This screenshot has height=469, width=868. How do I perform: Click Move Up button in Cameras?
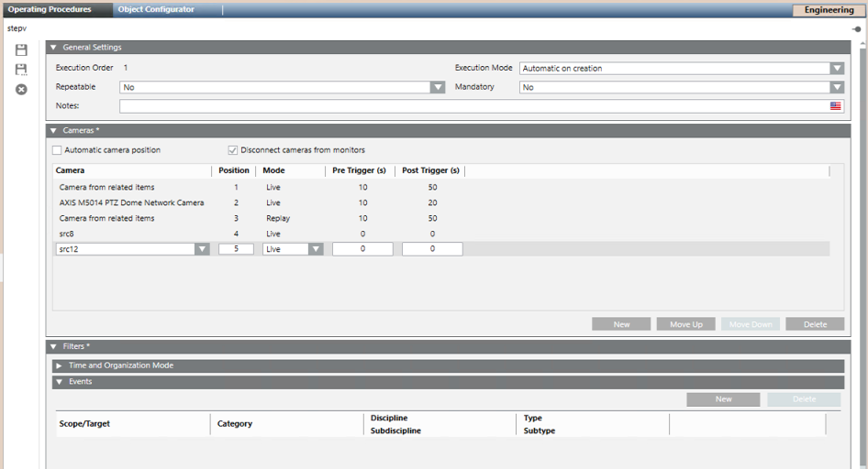tap(685, 324)
